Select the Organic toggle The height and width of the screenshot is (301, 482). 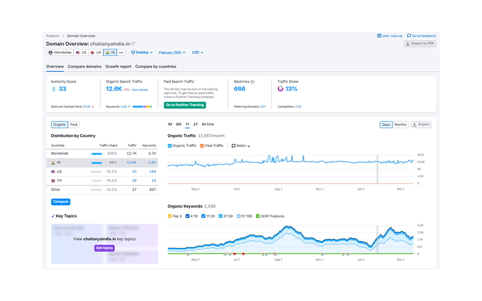pos(59,125)
